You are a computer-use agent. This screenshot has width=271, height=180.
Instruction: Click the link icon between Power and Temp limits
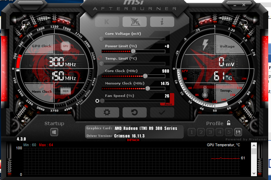coord(100,58)
